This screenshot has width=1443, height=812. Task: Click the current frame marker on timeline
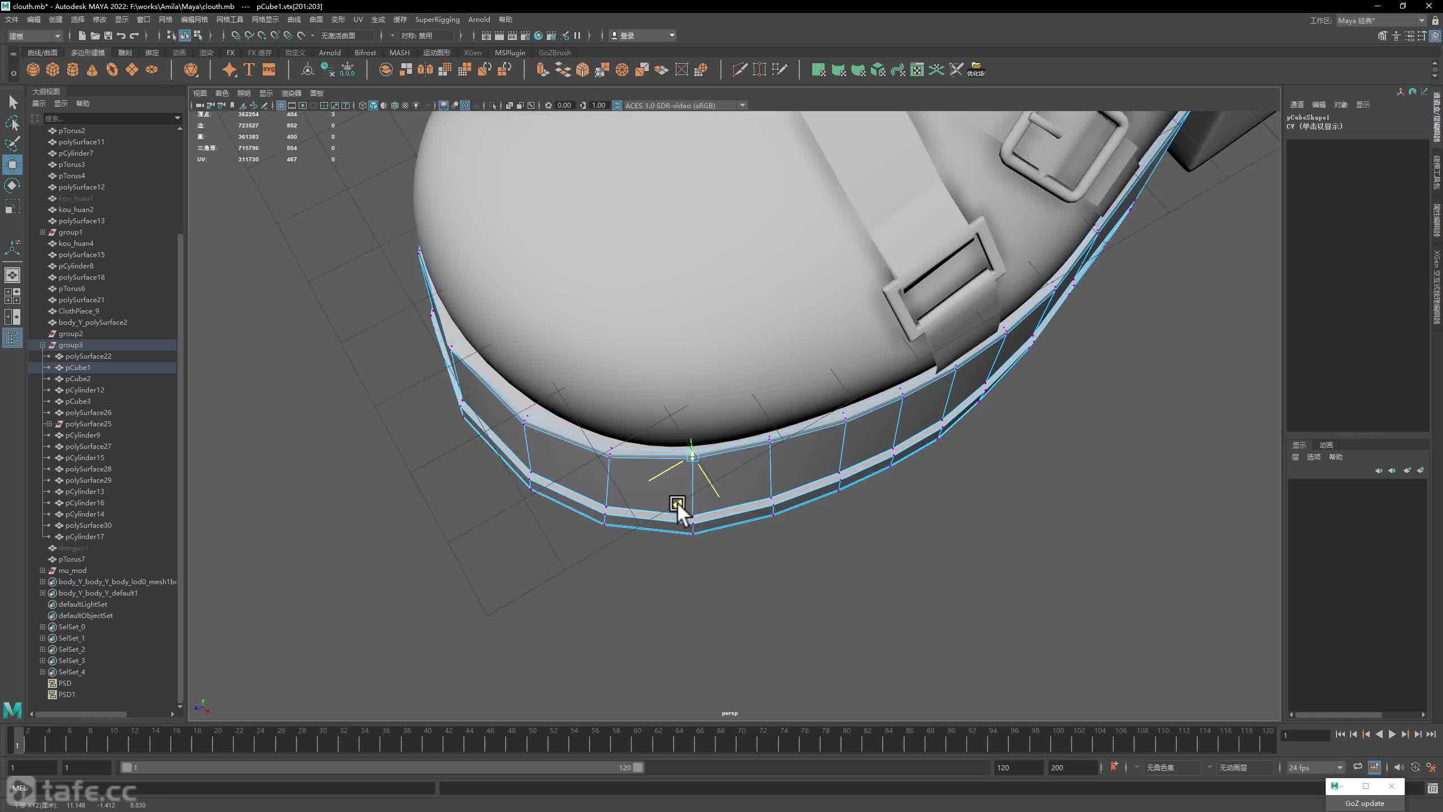tap(18, 740)
